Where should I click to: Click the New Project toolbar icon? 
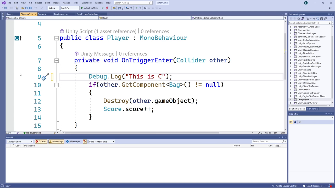click(17, 8)
